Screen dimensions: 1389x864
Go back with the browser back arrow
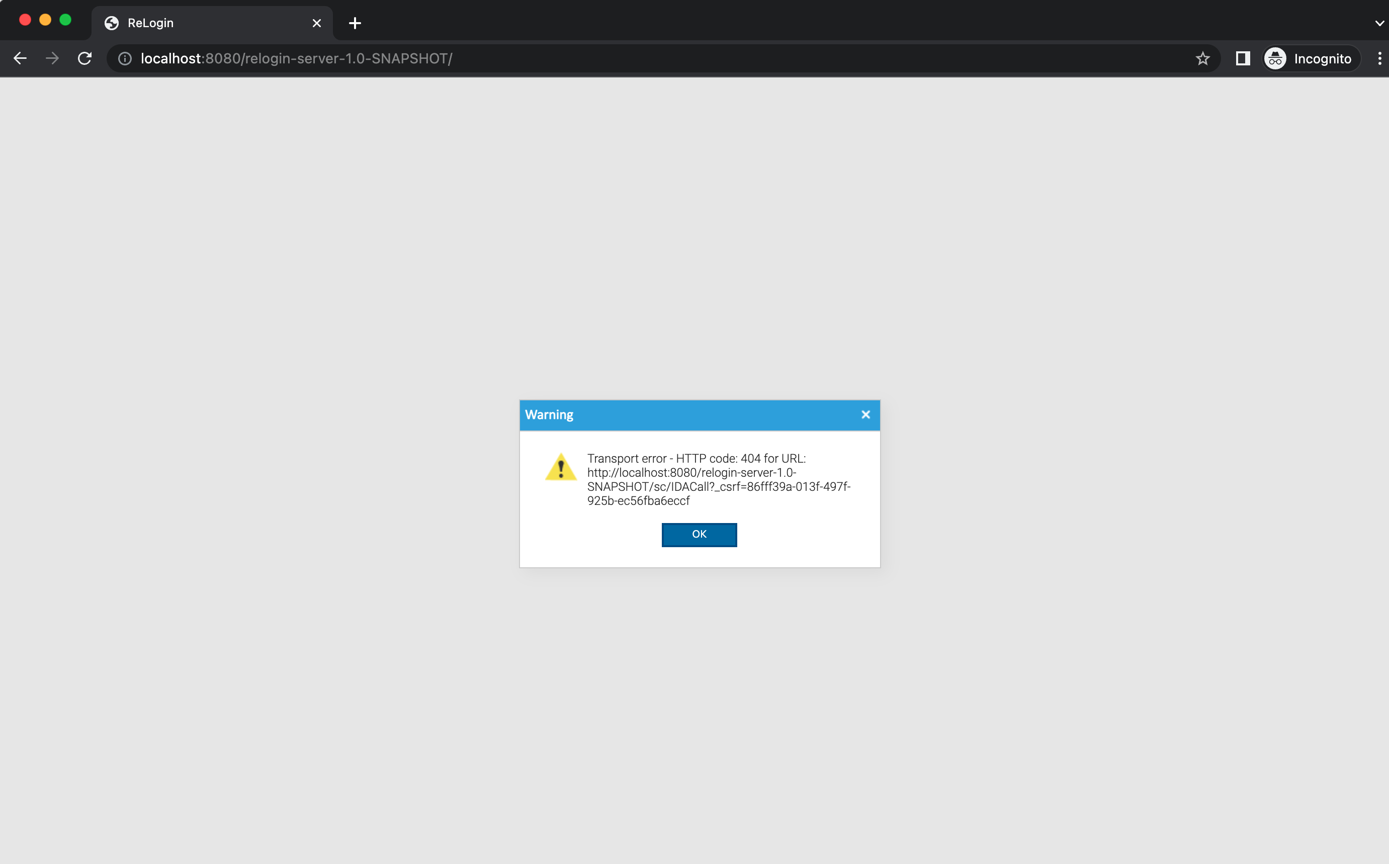(x=20, y=58)
